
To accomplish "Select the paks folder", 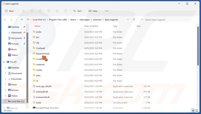I will 38,75.
